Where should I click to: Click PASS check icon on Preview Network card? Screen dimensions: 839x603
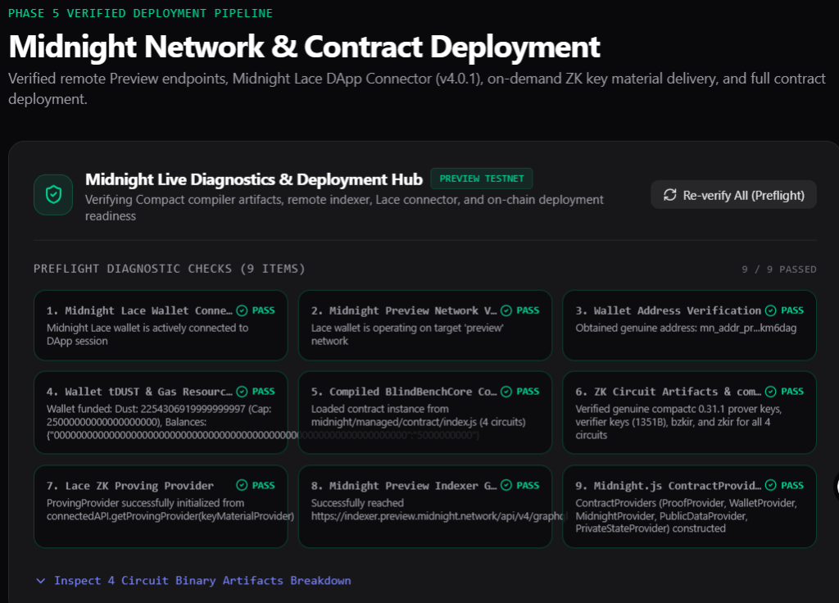coord(506,311)
